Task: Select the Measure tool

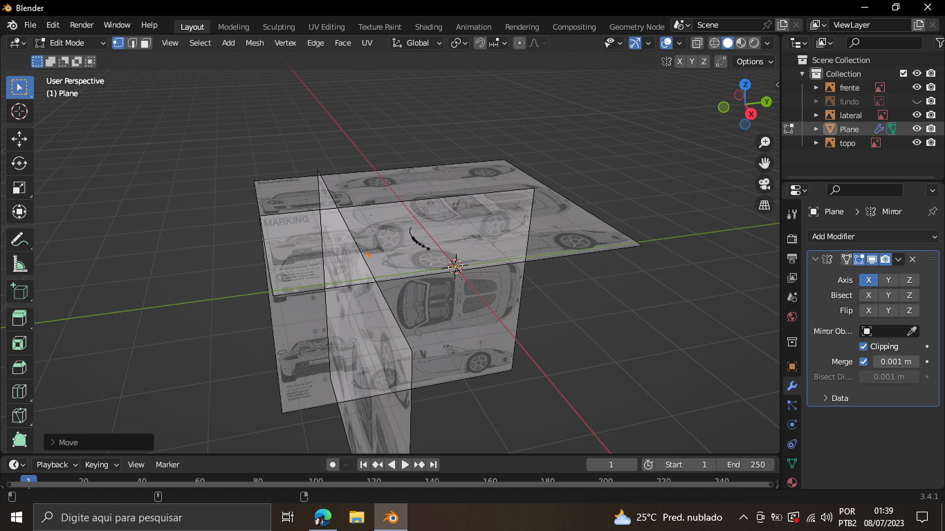Action: [x=19, y=264]
